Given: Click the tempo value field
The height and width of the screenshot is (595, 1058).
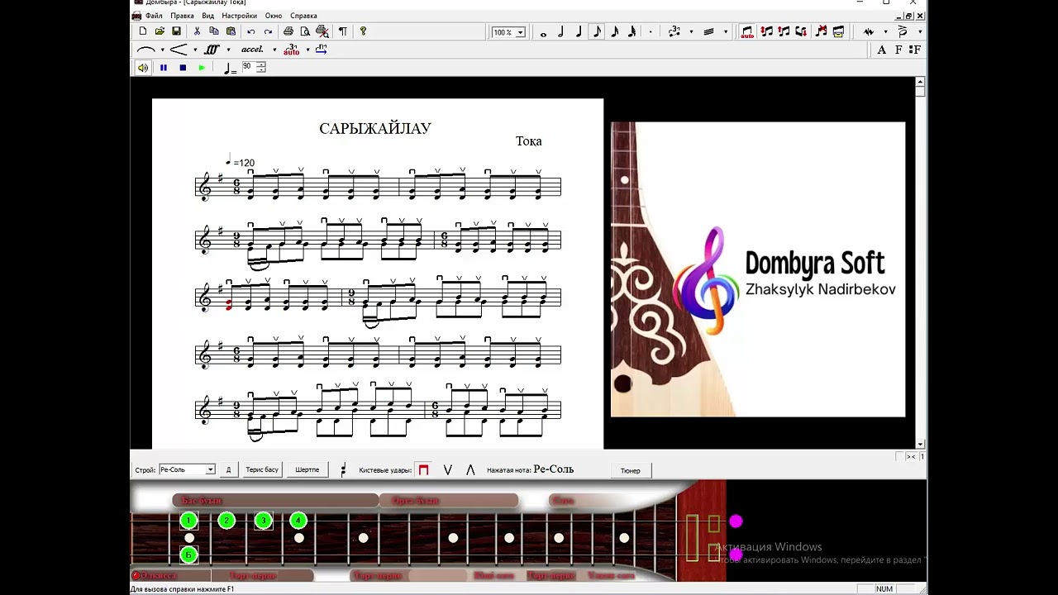Looking at the screenshot, I should pyautogui.click(x=248, y=67).
